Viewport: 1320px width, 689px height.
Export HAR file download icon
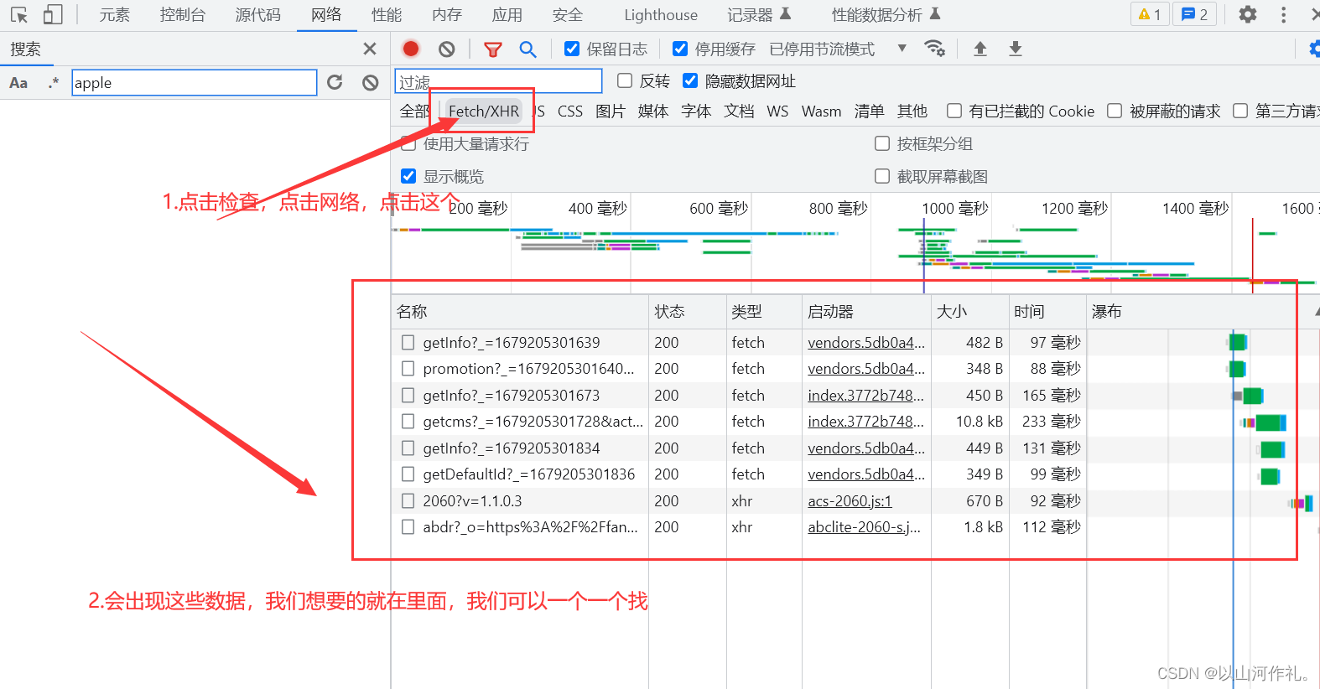click(1016, 49)
